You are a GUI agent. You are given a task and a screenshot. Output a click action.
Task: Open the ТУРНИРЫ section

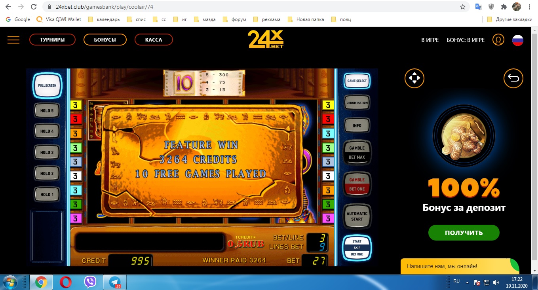[x=52, y=40]
